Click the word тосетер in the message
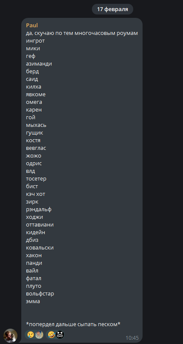The image size is (183, 344). (x=36, y=179)
